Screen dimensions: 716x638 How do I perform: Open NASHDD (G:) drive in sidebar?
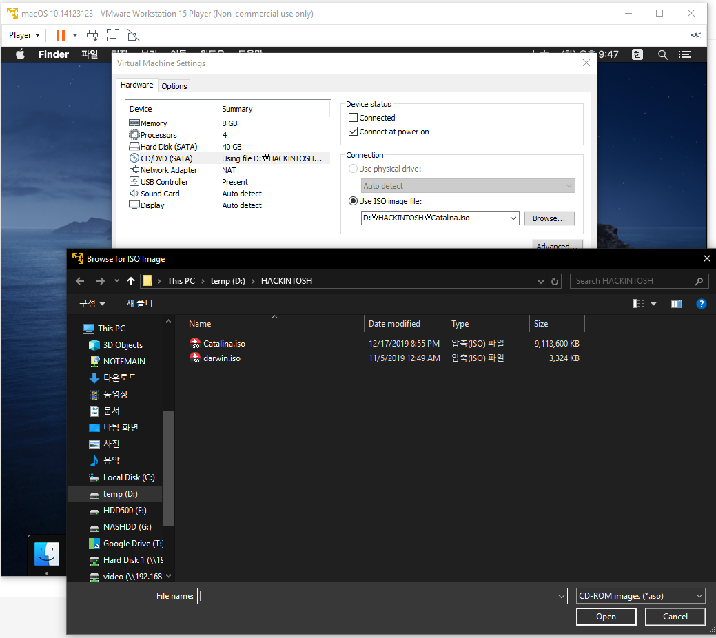(121, 527)
